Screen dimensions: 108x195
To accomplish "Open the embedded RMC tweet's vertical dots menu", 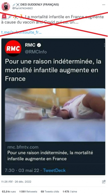I will [104, 45].
